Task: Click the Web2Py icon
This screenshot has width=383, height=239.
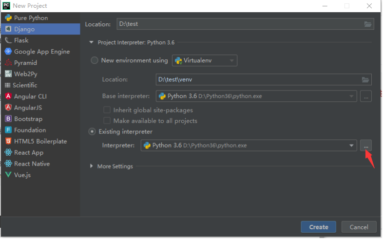Action: coord(8,74)
